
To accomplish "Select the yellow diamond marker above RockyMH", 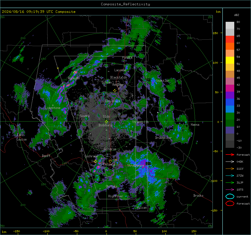I will (x=74, y=73).
